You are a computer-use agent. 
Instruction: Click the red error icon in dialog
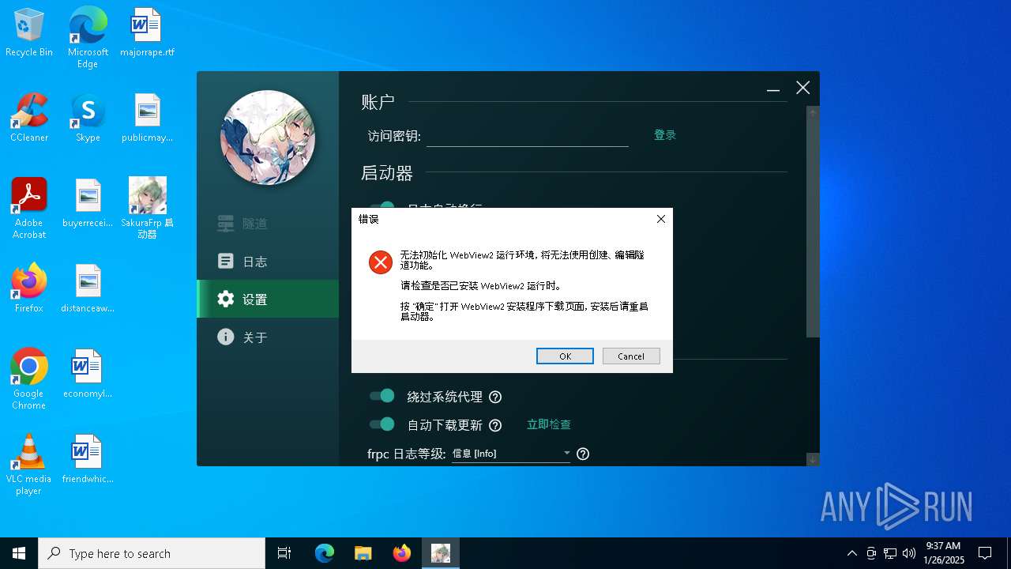tap(381, 262)
